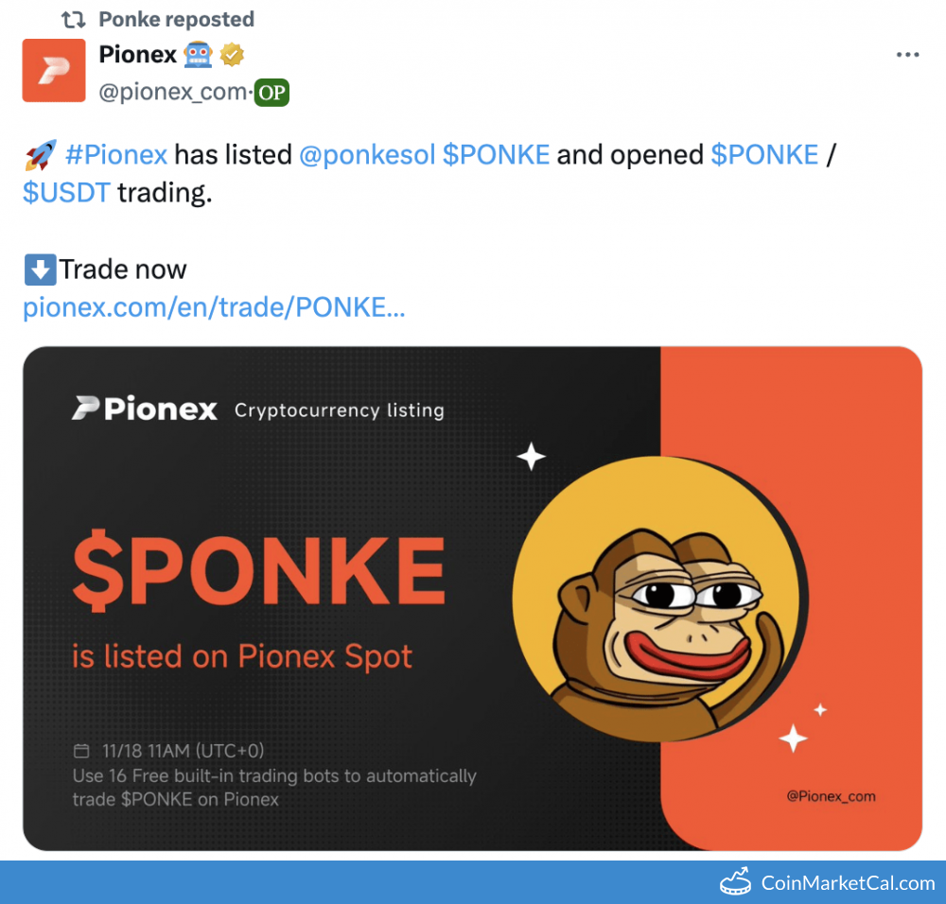Click the $USDT cashtag
This screenshot has width=946, height=904.
coord(66,193)
